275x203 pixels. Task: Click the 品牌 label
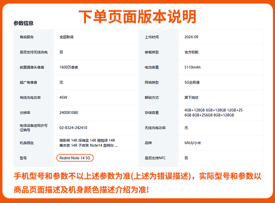[x=148, y=143]
